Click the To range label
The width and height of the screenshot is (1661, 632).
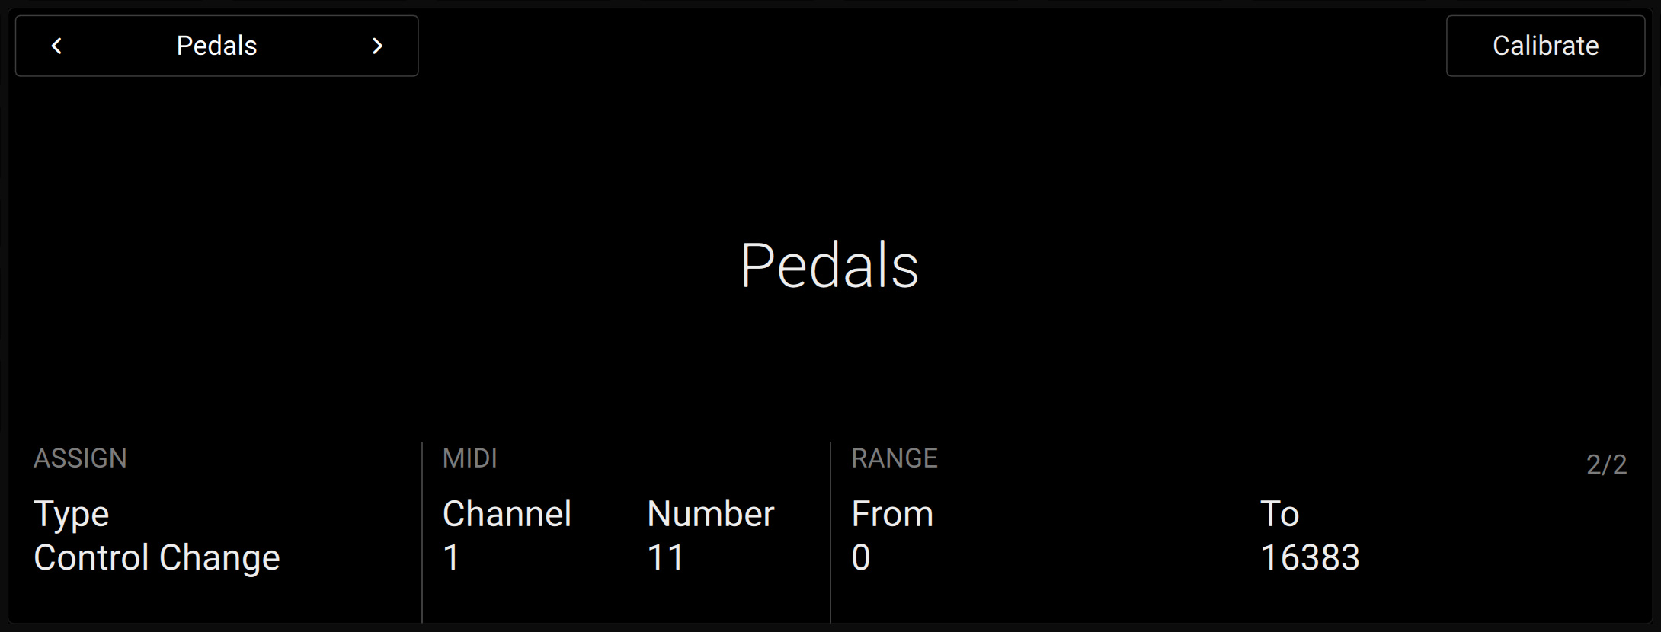(x=1279, y=514)
